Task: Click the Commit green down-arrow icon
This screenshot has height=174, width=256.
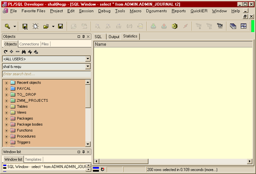Action: click(x=153, y=26)
